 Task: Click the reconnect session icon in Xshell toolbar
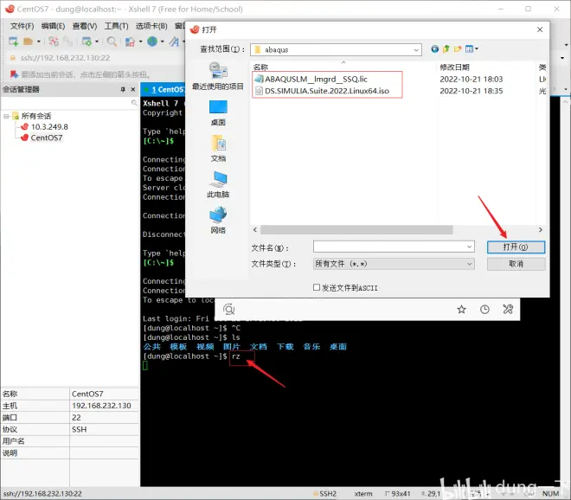(x=54, y=42)
